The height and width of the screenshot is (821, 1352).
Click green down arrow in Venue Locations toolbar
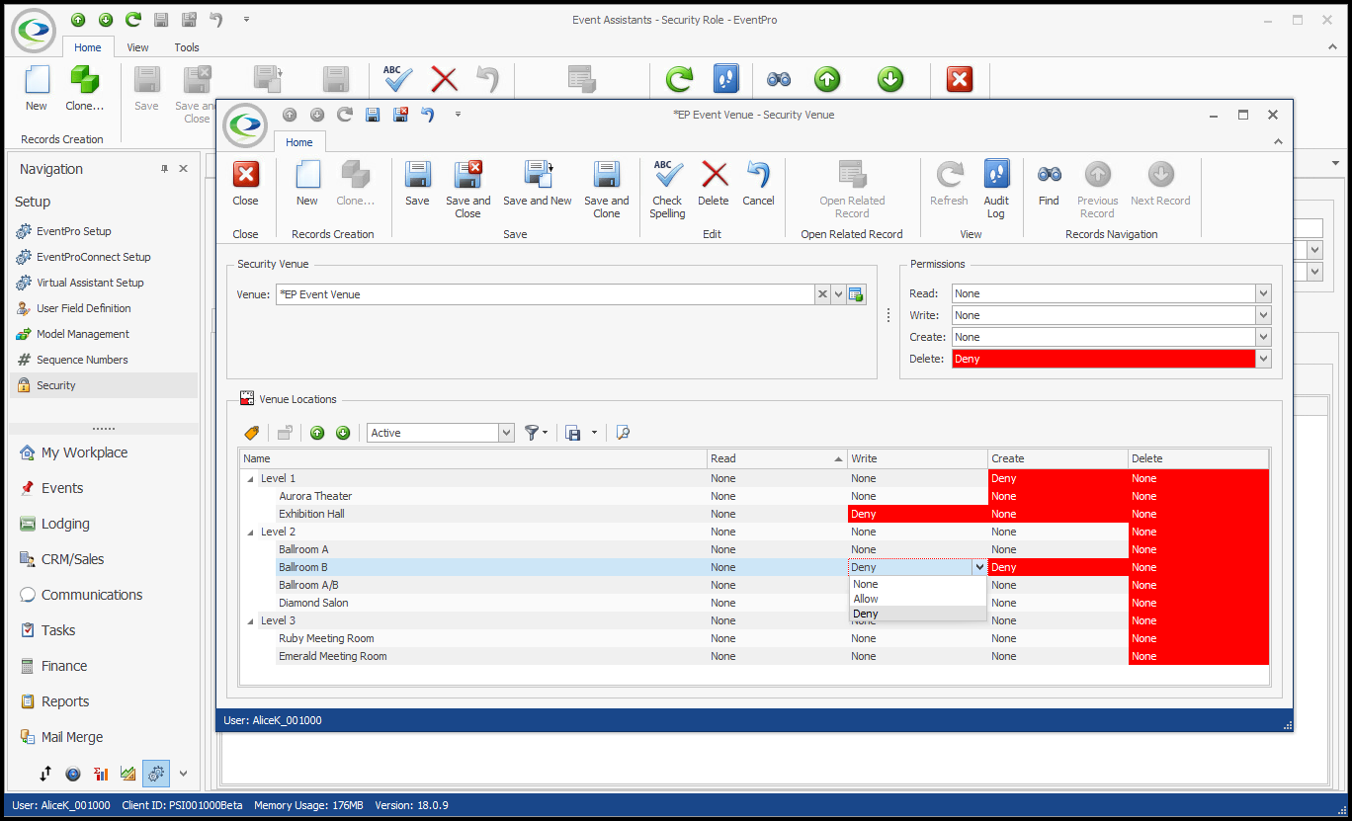click(343, 433)
